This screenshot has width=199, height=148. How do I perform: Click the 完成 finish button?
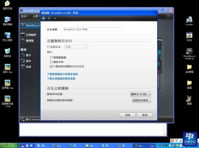coord(128,115)
